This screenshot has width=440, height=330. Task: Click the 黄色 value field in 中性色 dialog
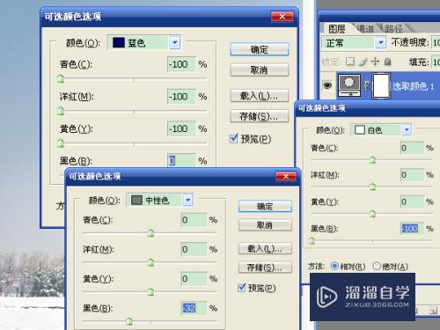tap(194, 278)
